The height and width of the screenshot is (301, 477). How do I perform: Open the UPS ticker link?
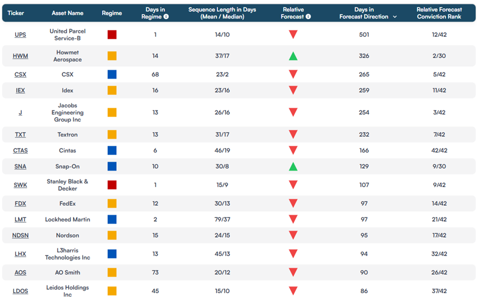point(20,35)
